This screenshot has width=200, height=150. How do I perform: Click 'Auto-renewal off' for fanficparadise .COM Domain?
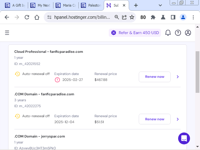(36, 116)
